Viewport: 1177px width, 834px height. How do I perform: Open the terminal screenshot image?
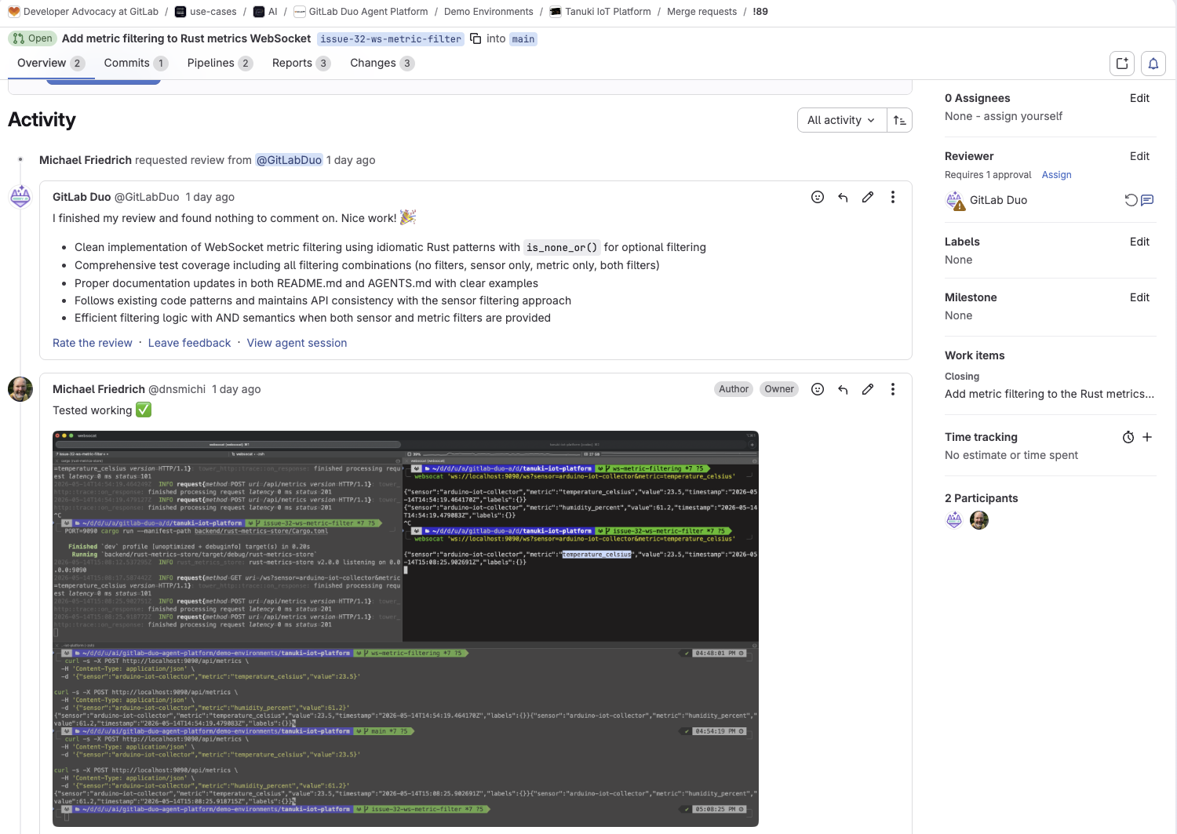tap(406, 628)
